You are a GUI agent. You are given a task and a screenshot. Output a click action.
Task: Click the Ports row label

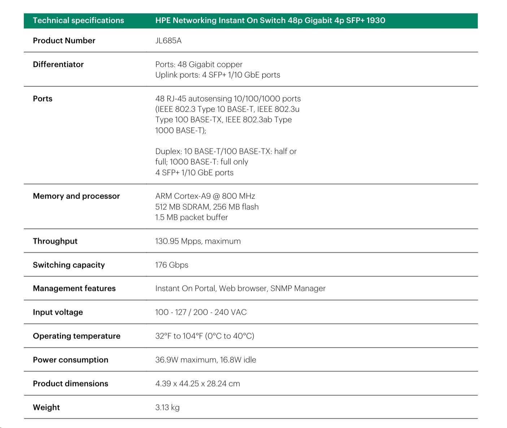(x=43, y=99)
